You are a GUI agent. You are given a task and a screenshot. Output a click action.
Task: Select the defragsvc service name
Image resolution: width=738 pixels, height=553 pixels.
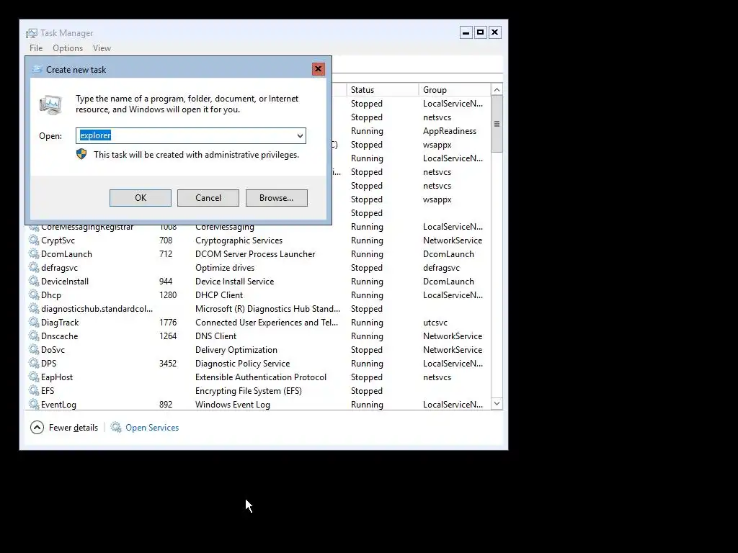pyautogui.click(x=59, y=268)
